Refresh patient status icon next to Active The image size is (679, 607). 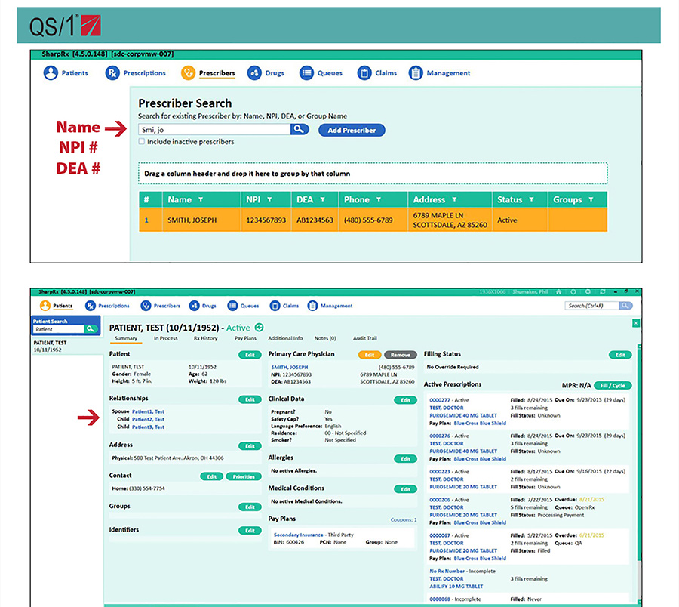[260, 328]
